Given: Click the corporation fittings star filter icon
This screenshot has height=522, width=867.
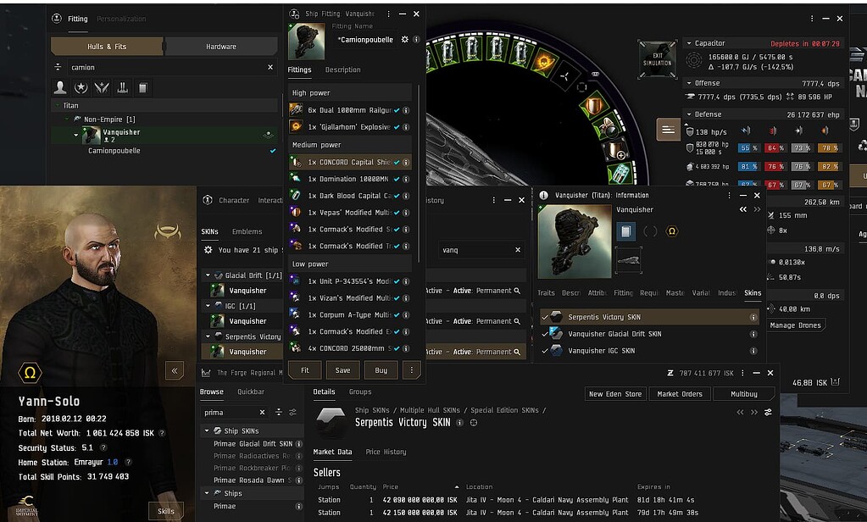Looking at the screenshot, I should [81, 87].
